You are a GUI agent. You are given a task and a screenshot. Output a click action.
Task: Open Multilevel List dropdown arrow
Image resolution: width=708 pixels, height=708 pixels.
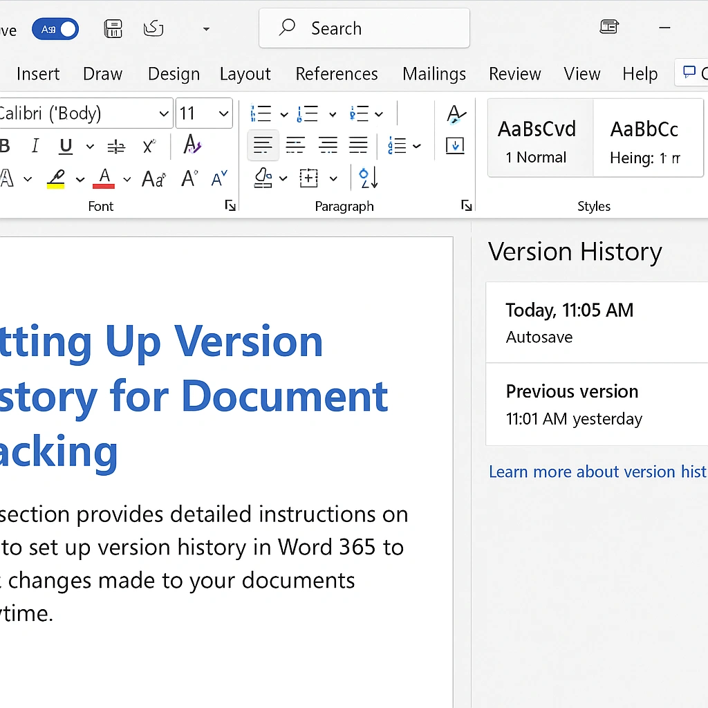379,114
